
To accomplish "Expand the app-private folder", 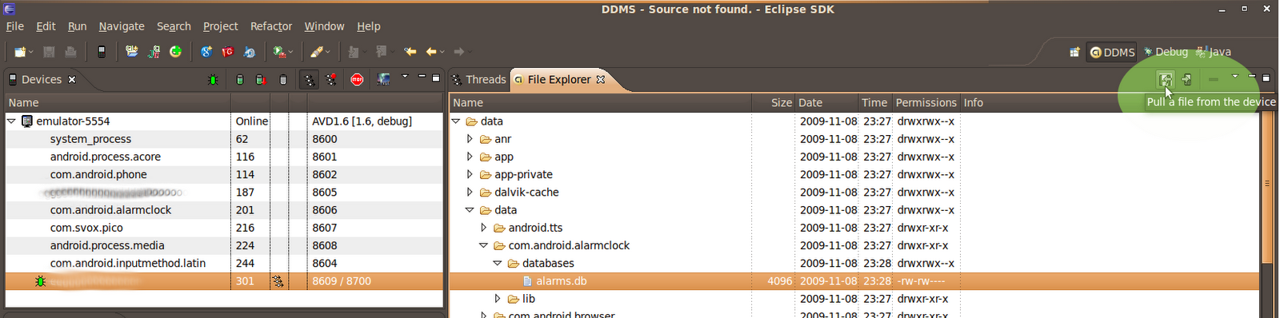I will (x=470, y=174).
